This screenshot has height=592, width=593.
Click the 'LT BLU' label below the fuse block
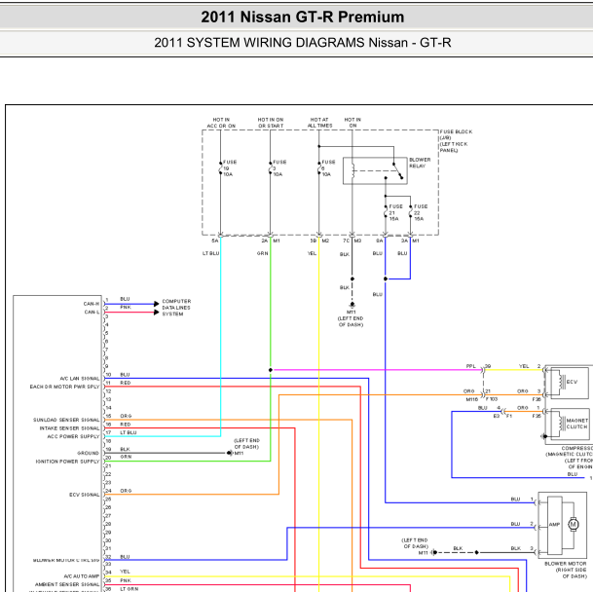click(210, 253)
